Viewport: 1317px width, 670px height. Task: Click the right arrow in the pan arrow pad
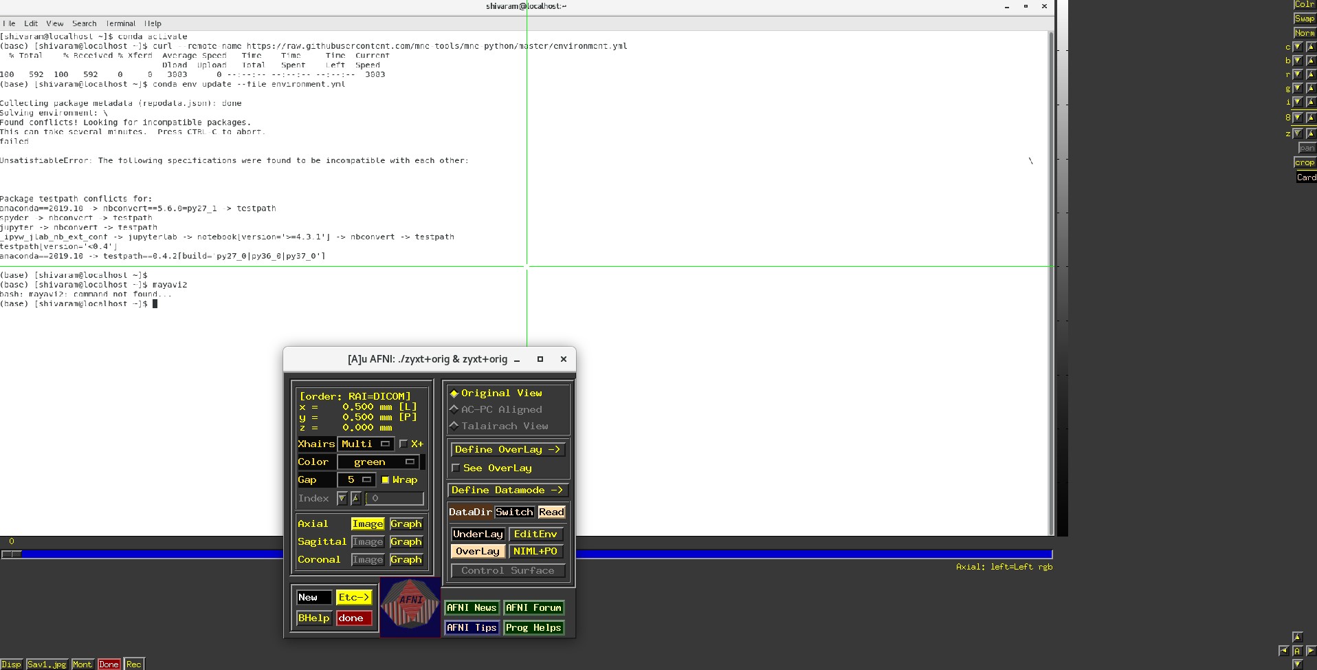1311,651
